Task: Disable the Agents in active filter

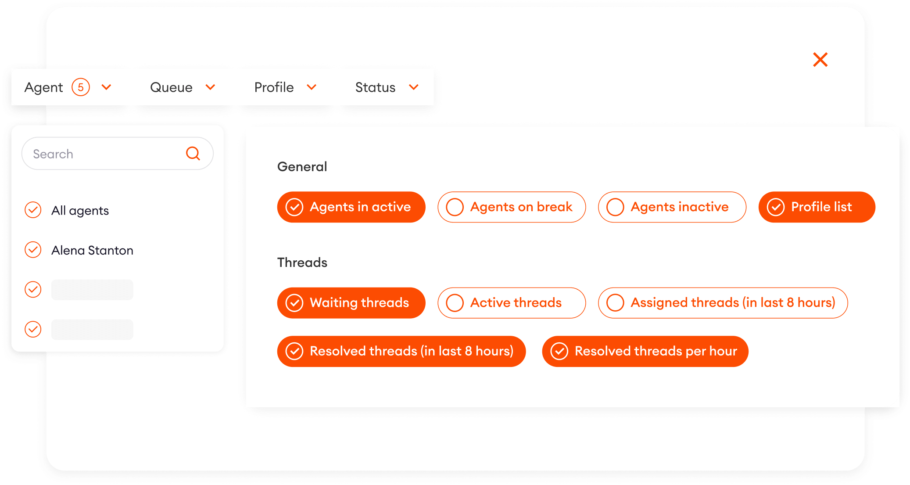Action: click(351, 207)
